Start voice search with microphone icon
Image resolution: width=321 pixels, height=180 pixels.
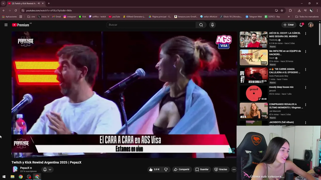tap(212, 25)
